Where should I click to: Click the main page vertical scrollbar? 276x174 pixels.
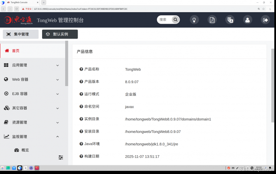(273, 85)
